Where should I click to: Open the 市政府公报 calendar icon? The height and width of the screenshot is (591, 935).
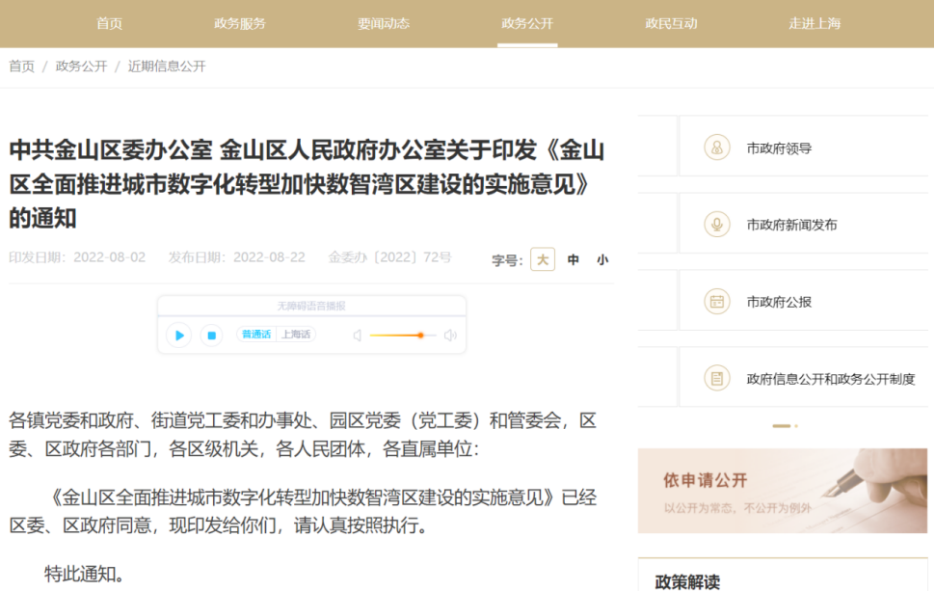click(716, 301)
